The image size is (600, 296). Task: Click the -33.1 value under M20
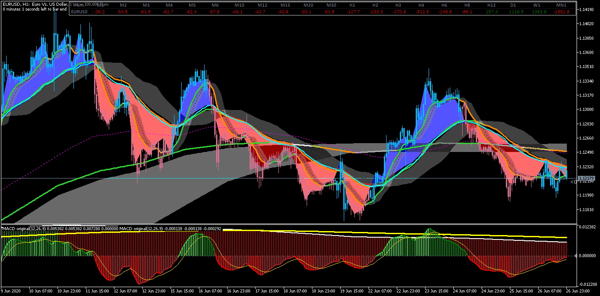coord(307,12)
